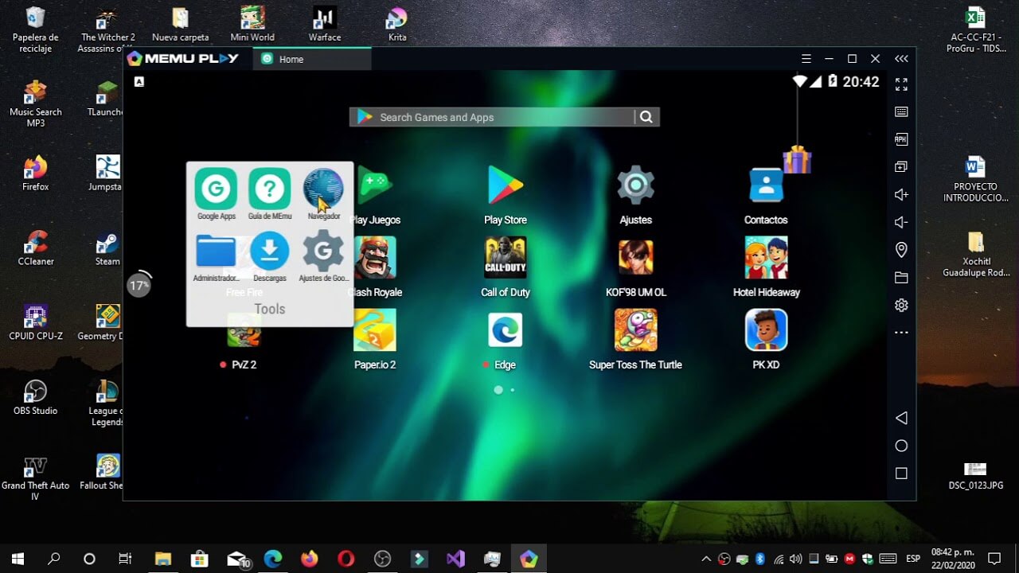Select the DSC_0123.JPG desktop file
Image resolution: width=1019 pixels, height=573 pixels.
(975, 475)
